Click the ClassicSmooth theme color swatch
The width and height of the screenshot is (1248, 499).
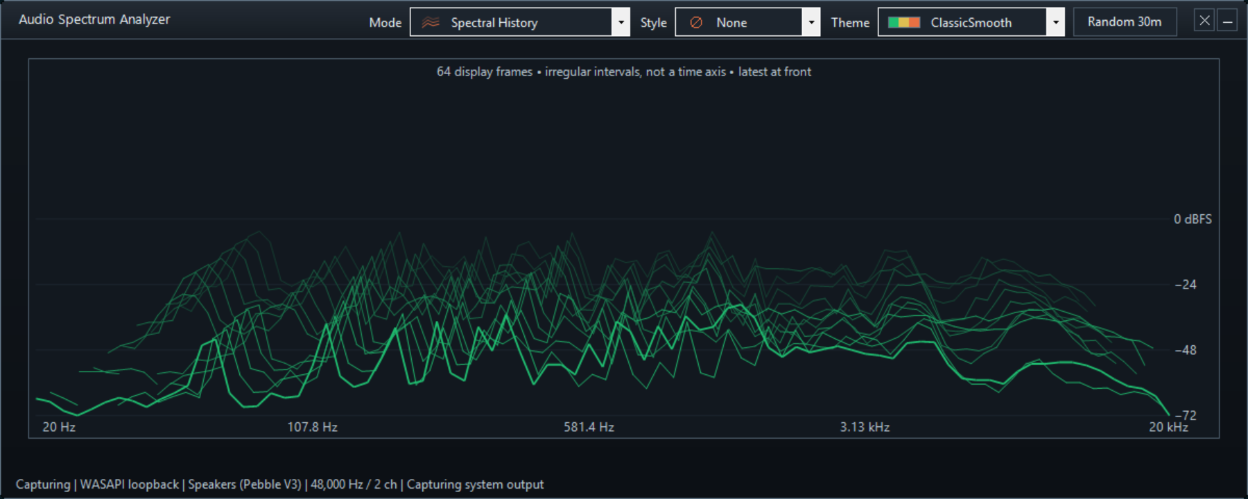tap(904, 22)
